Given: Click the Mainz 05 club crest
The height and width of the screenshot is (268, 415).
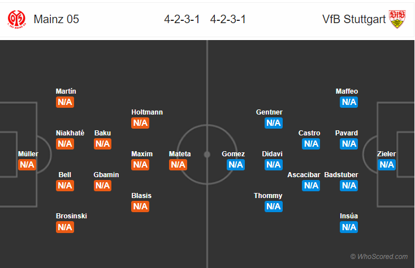Looking at the screenshot, I should 17,19.
